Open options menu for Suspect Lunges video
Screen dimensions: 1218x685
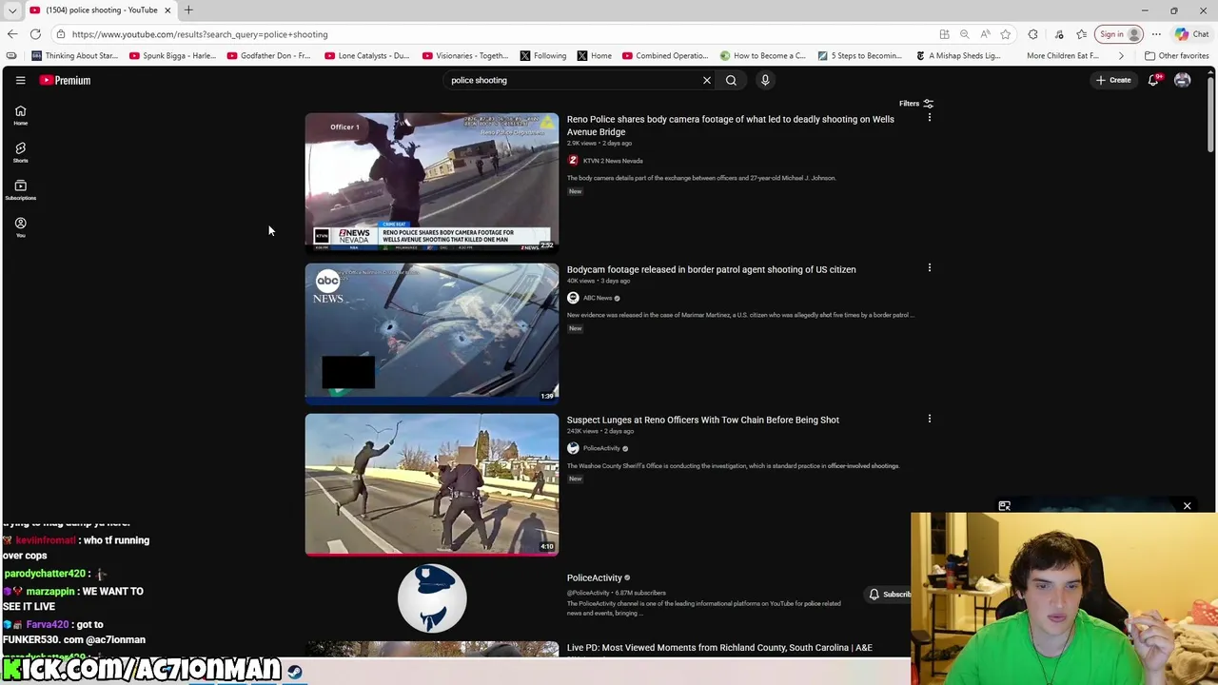click(x=930, y=419)
